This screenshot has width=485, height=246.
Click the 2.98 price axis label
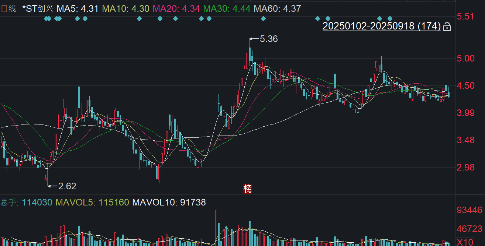click(465, 167)
